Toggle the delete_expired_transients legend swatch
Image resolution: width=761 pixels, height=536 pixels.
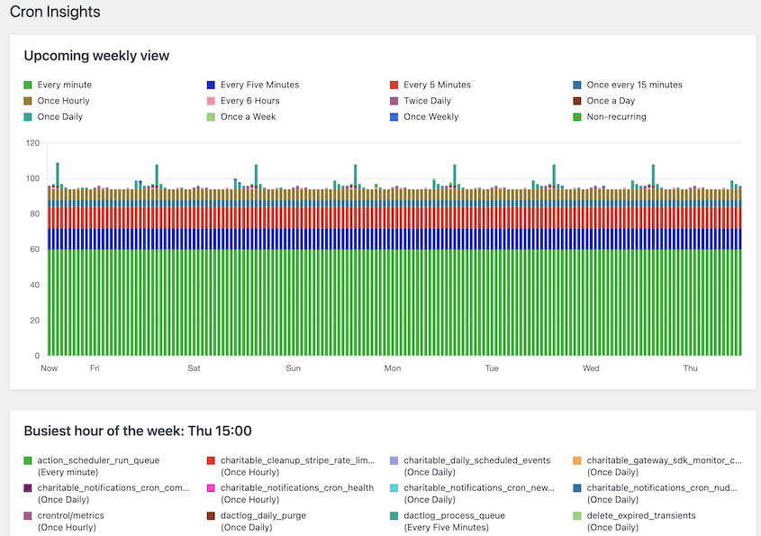point(577,515)
